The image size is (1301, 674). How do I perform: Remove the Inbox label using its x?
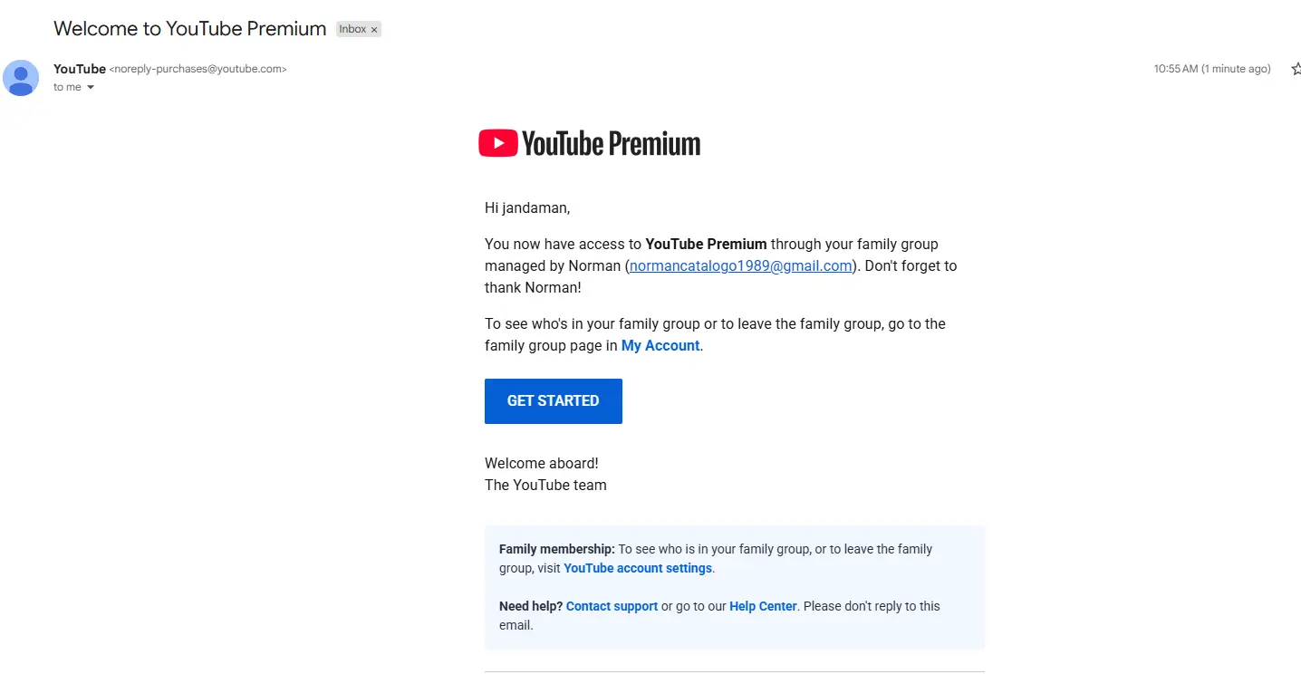pos(374,30)
